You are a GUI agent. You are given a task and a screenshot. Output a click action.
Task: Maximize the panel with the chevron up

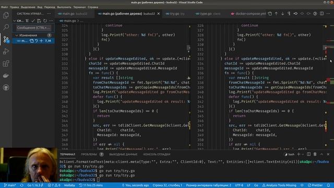coord(321,154)
